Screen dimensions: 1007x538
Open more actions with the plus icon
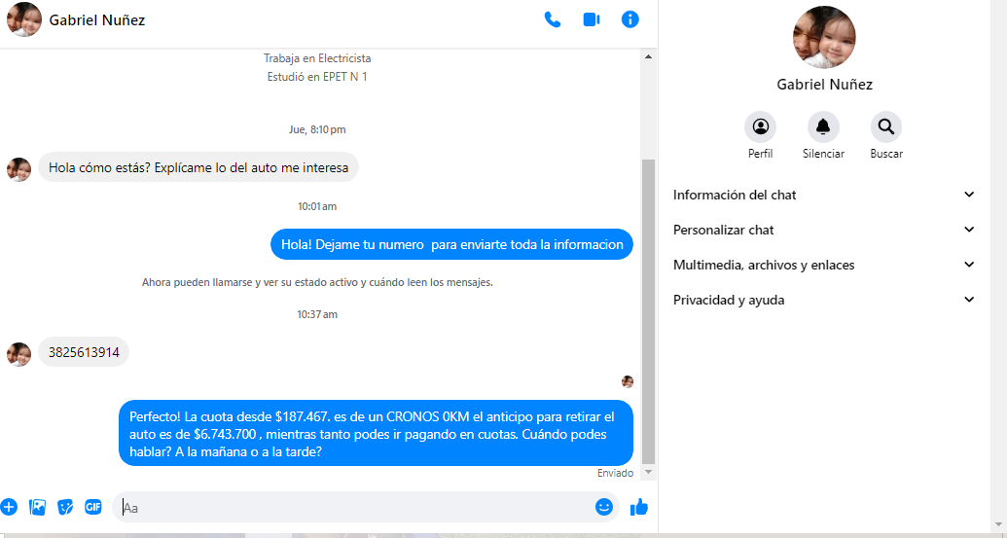click(9, 507)
